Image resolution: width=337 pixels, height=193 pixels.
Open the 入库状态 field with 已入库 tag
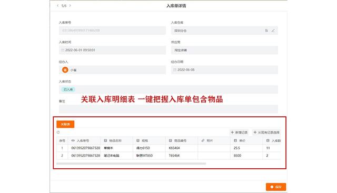click(x=168, y=89)
